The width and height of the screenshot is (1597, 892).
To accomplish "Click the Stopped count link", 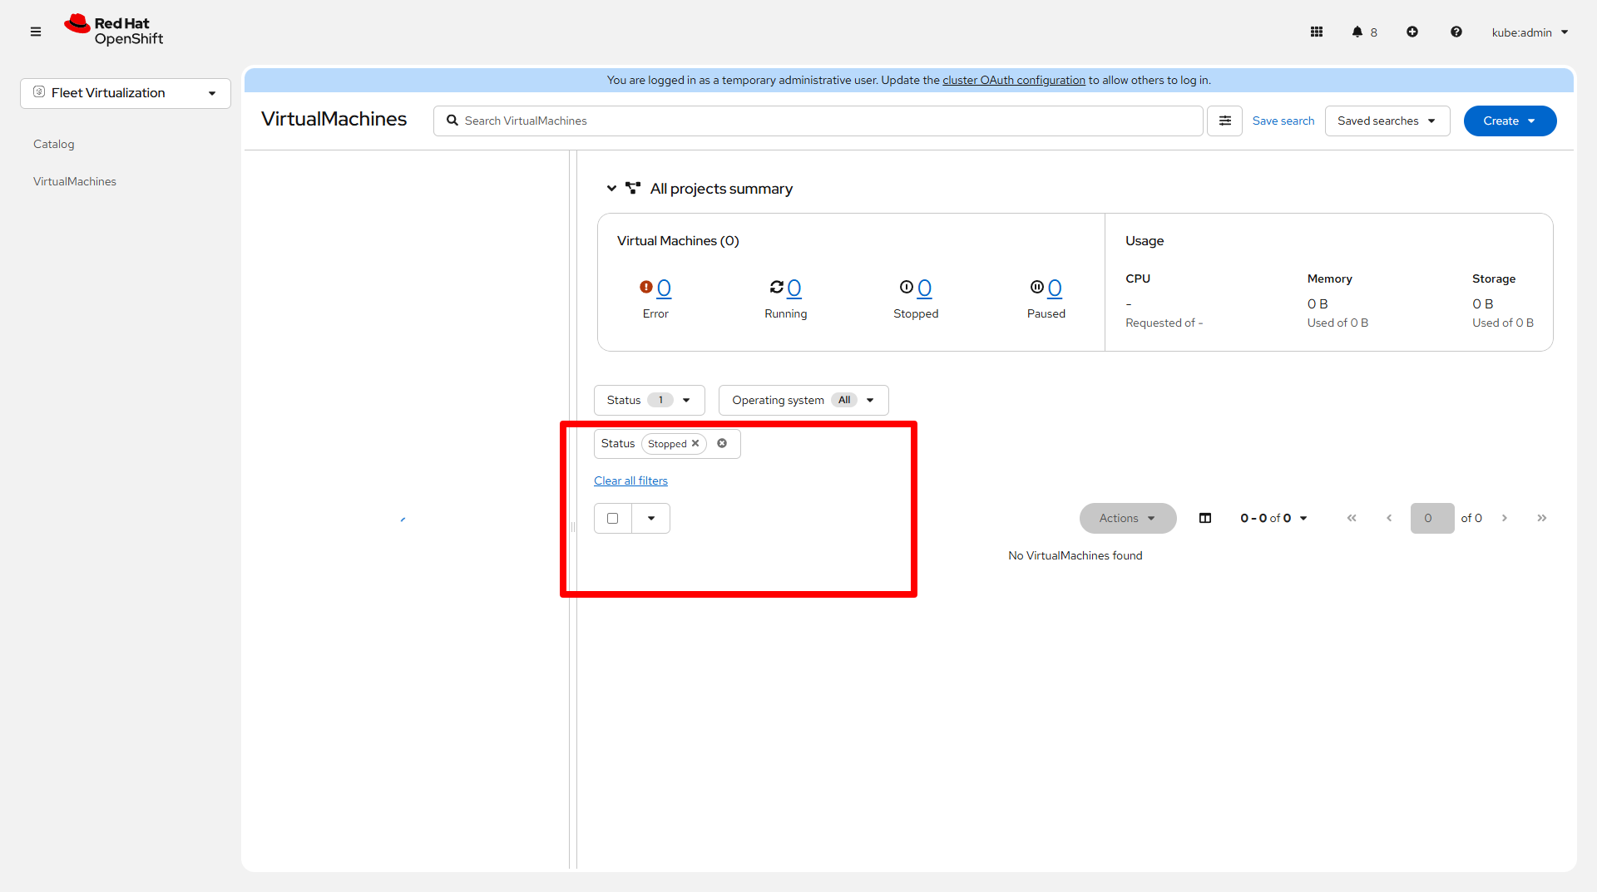I will coord(925,288).
